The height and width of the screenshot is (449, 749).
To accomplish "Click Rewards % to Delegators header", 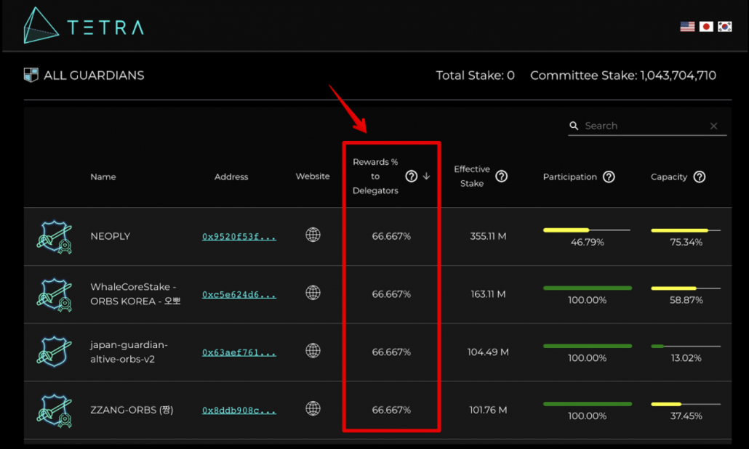I will coord(375,177).
